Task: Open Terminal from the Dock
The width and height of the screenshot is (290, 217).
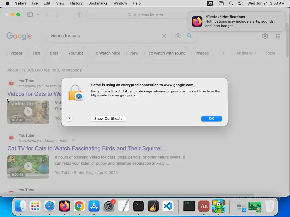Action: [x=138, y=206]
